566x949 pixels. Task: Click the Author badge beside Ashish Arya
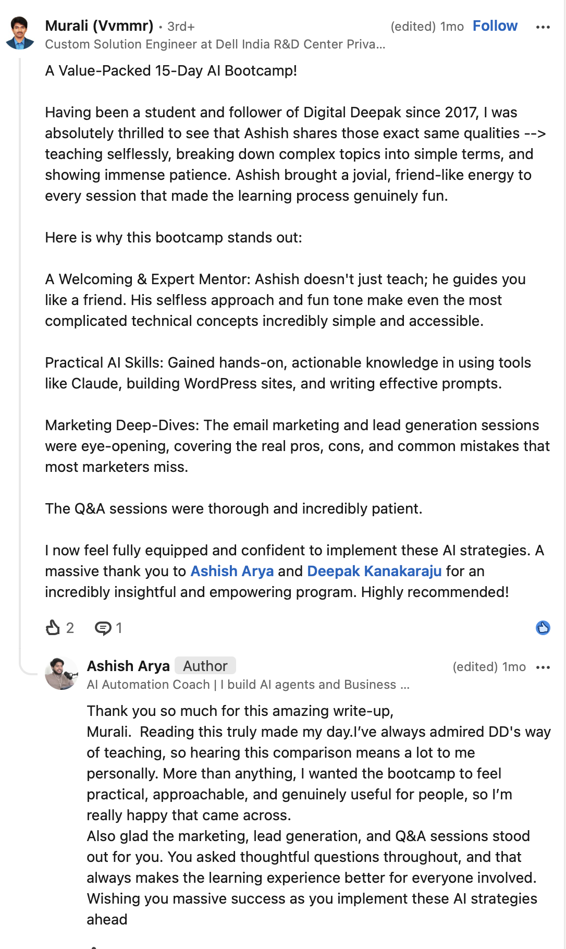coord(205,666)
